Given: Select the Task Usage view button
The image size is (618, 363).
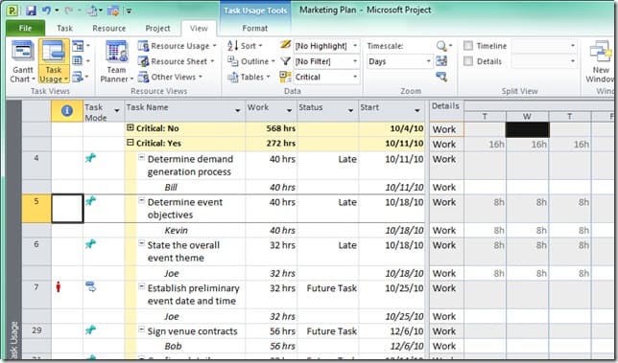Looking at the screenshot, I should click(x=54, y=61).
